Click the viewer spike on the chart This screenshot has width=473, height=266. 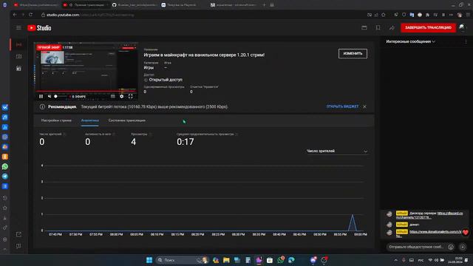coord(353,222)
